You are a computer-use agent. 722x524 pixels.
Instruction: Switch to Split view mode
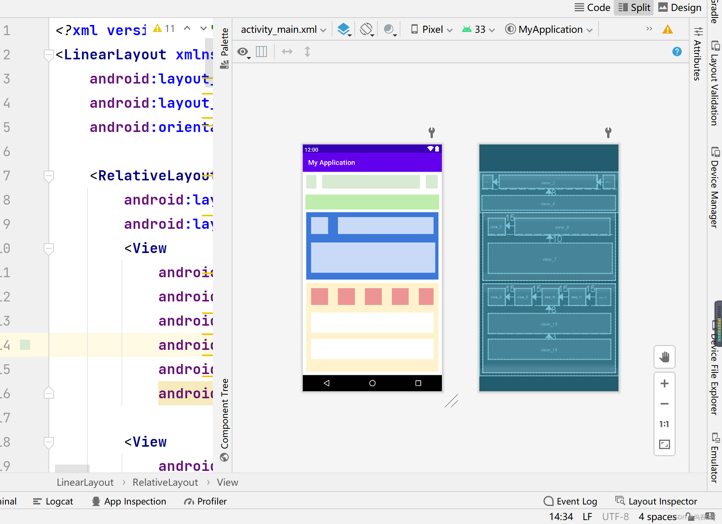coord(634,7)
